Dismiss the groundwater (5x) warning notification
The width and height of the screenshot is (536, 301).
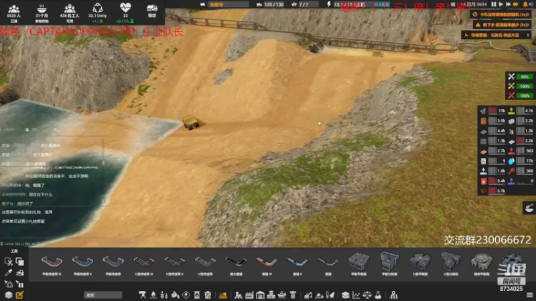point(529,25)
